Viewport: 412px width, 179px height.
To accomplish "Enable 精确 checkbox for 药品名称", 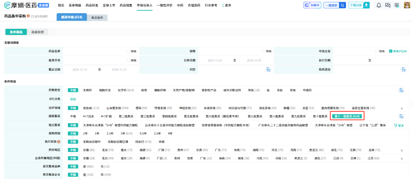I will pos(128,51).
